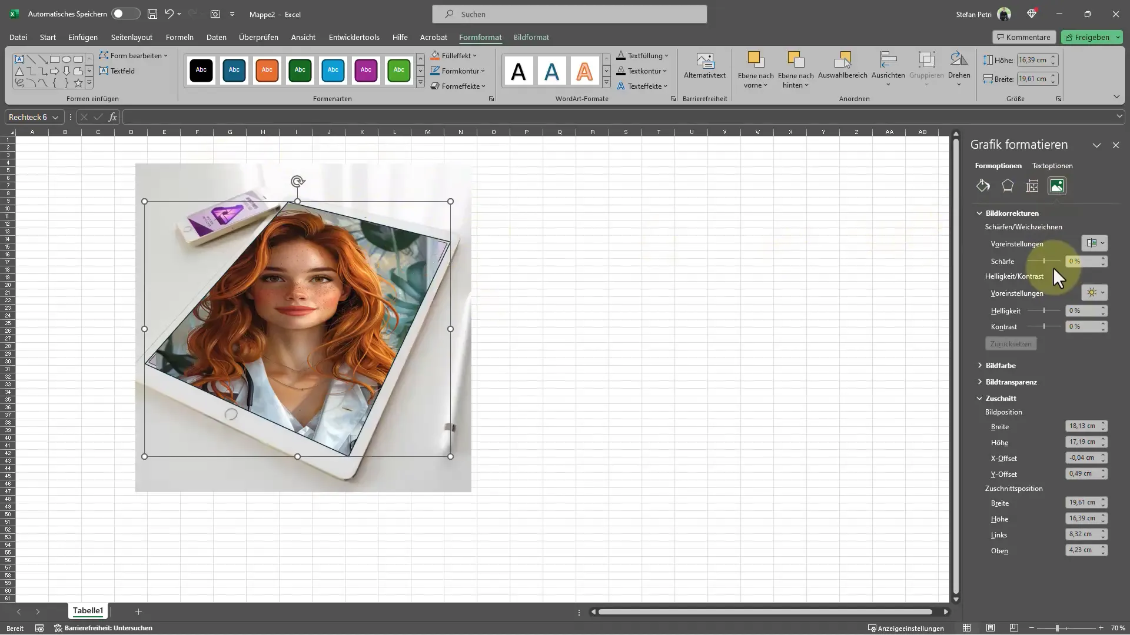Screen dimensions: 1130x635
Task: Select the Tabelle1 sheet tab
Action: click(88, 611)
